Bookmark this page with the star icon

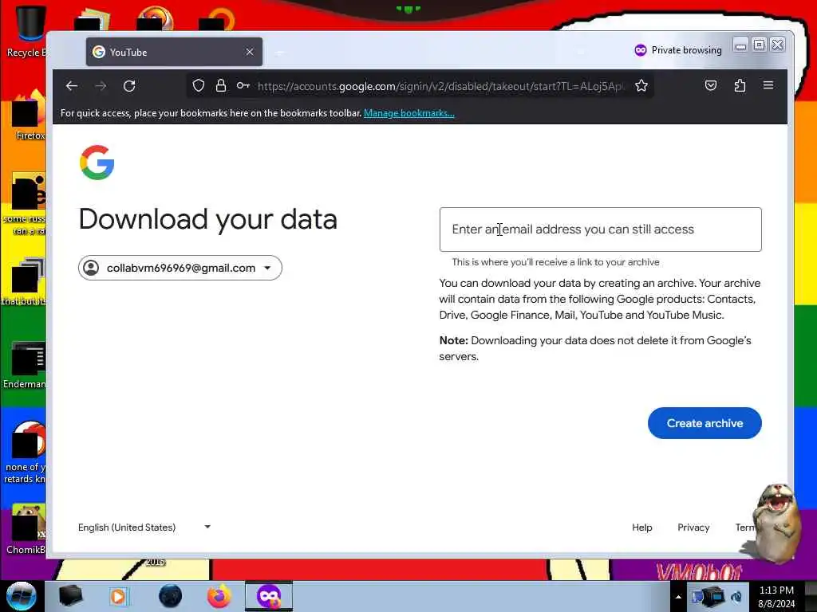[x=641, y=86]
